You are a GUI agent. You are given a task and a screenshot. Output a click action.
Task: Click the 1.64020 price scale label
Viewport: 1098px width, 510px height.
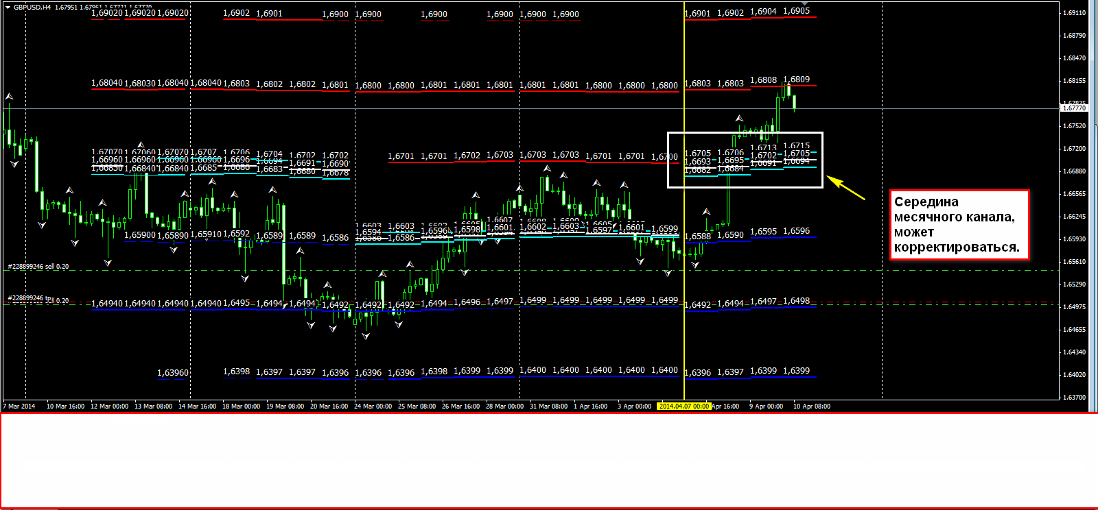(x=1075, y=374)
